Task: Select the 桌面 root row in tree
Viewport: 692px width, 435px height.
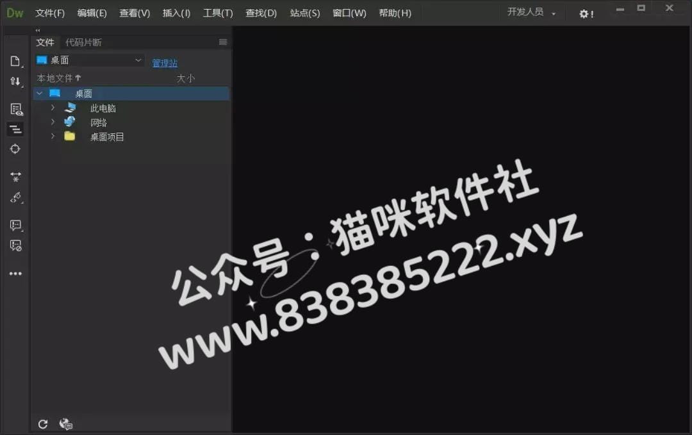Action: pos(131,94)
